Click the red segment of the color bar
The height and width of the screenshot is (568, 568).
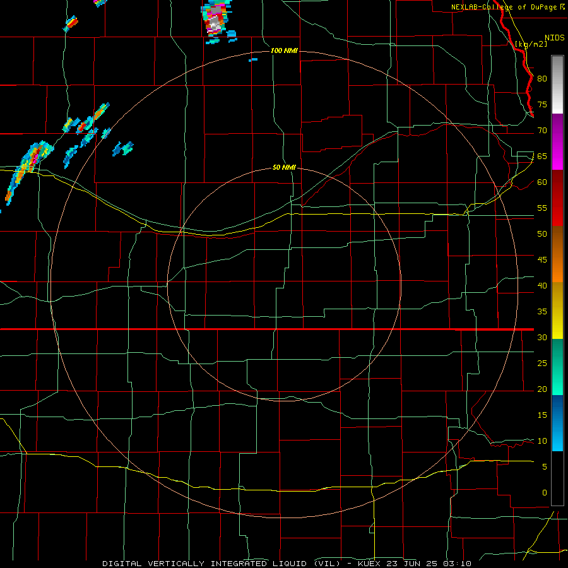(557, 198)
